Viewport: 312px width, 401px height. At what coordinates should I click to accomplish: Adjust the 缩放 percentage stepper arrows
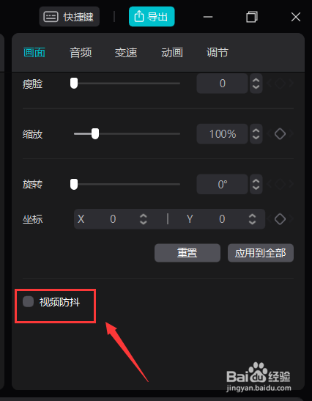pyautogui.click(x=256, y=134)
